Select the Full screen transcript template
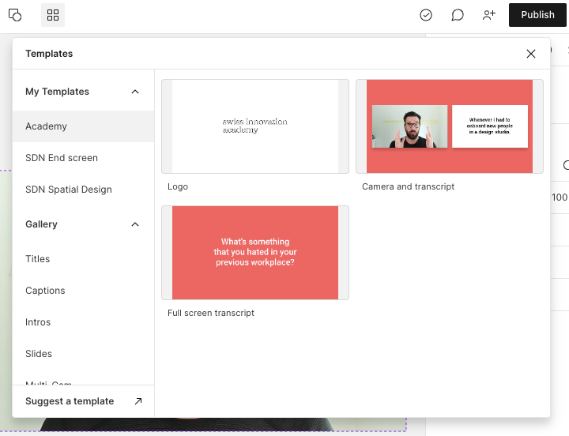The width and height of the screenshot is (569, 436). 255,253
